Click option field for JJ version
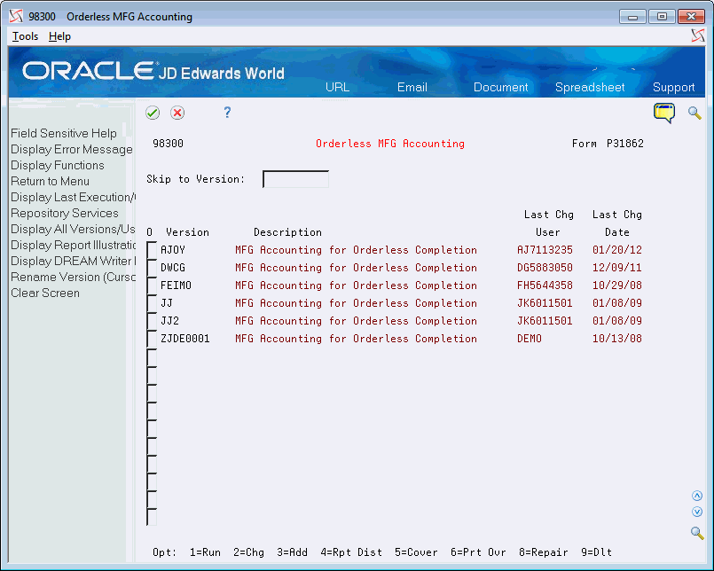The width and height of the screenshot is (714, 571). pos(152,303)
